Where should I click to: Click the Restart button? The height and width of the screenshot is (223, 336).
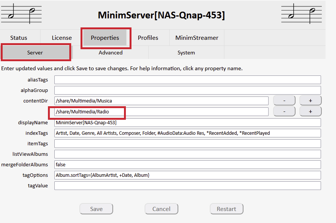[227, 209]
